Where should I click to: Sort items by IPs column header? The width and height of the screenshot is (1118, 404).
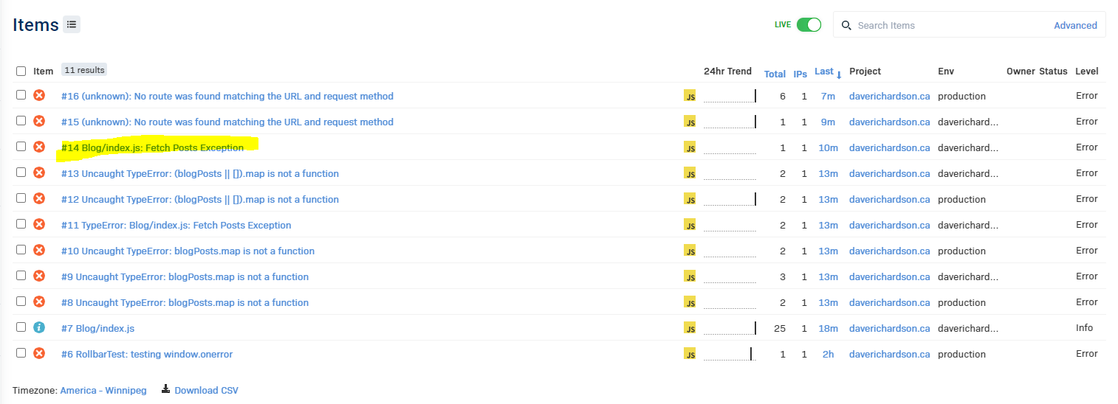800,74
